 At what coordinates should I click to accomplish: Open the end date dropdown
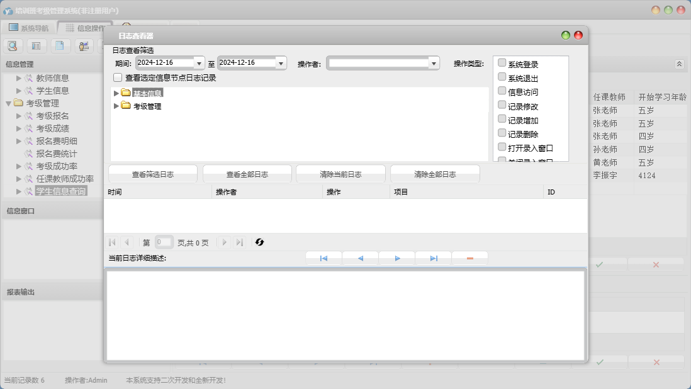click(281, 64)
